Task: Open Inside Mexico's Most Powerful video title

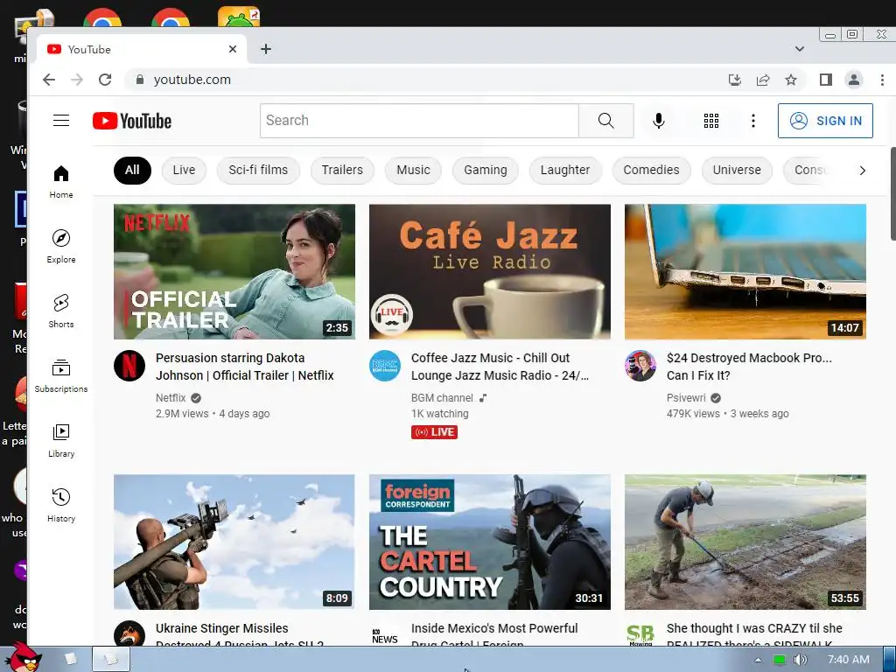Action: pos(494,636)
